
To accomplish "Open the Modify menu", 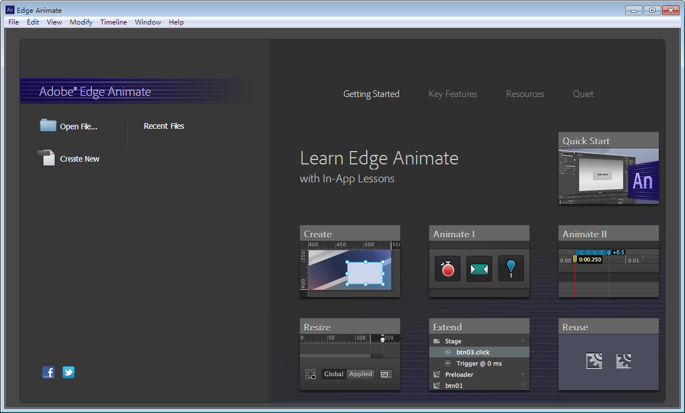I will coord(81,22).
